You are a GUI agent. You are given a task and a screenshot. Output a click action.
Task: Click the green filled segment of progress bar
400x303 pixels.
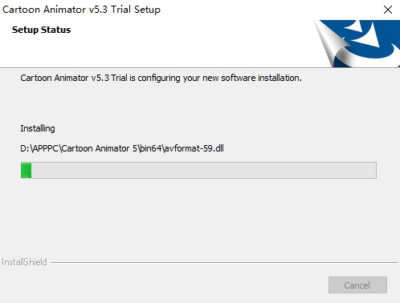coord(27,170)
